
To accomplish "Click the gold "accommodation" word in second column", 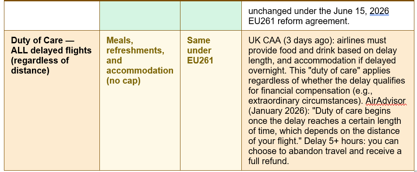I will pos(140,71).
